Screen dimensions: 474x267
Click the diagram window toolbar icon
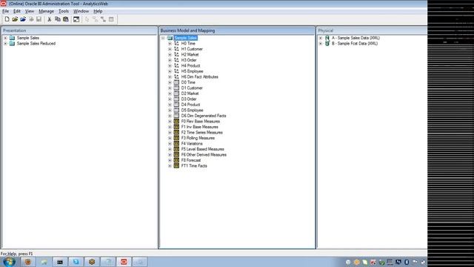pyautogui.click(x=76, y=19)
